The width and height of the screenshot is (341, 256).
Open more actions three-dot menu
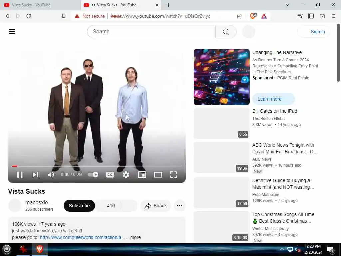179,206
